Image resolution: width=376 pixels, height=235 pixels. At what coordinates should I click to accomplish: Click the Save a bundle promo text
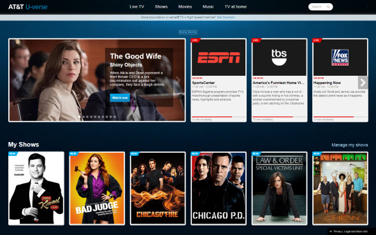[178, 17]
